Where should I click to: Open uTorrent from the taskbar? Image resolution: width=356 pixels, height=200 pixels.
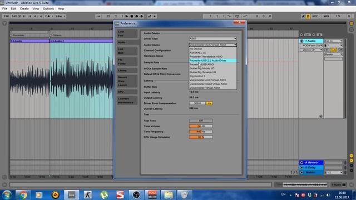point(104,195)
